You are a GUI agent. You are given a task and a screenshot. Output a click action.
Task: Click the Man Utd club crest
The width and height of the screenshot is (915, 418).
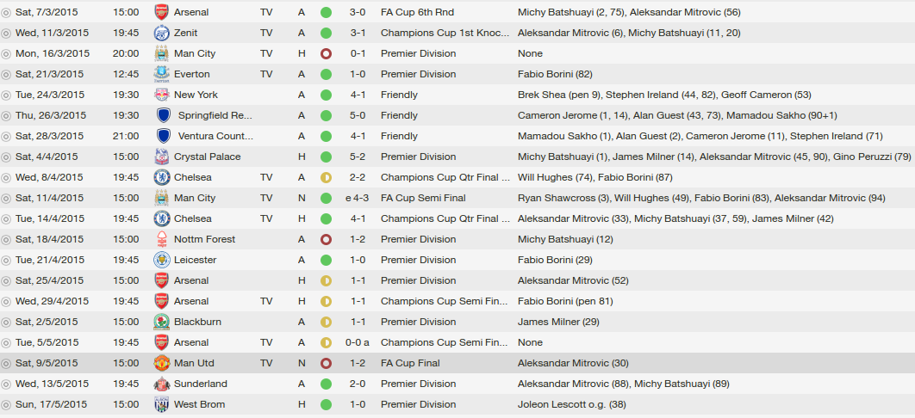(x=162, y=363)
